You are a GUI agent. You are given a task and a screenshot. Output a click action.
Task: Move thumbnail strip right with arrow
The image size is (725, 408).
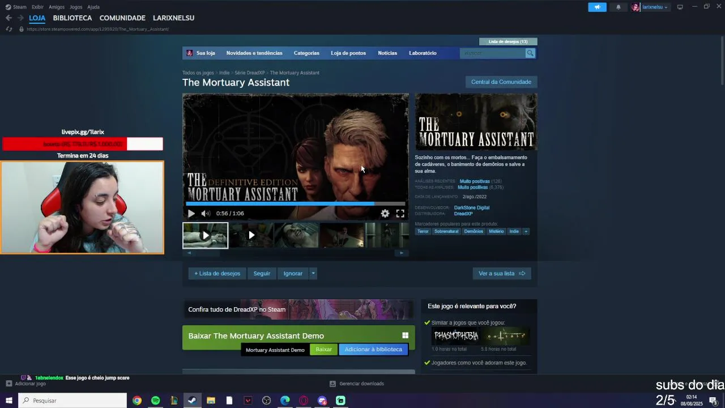pyautogui.click(x=402, y=253)
